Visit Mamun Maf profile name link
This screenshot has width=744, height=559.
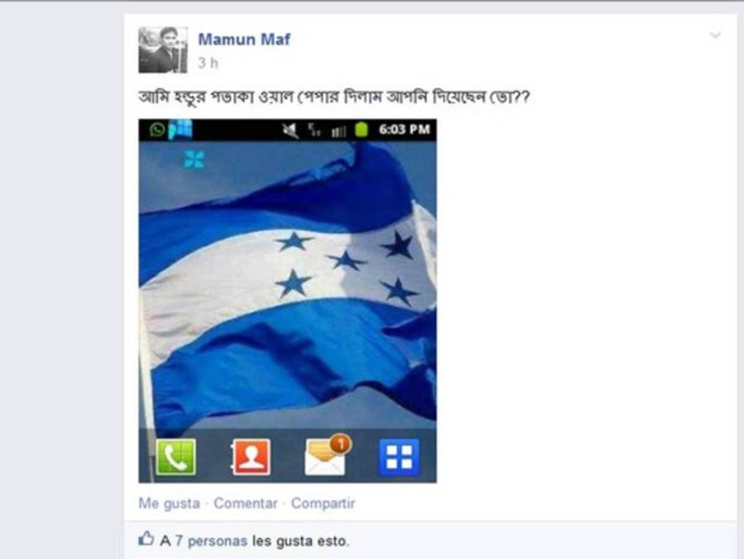point(244,39)
